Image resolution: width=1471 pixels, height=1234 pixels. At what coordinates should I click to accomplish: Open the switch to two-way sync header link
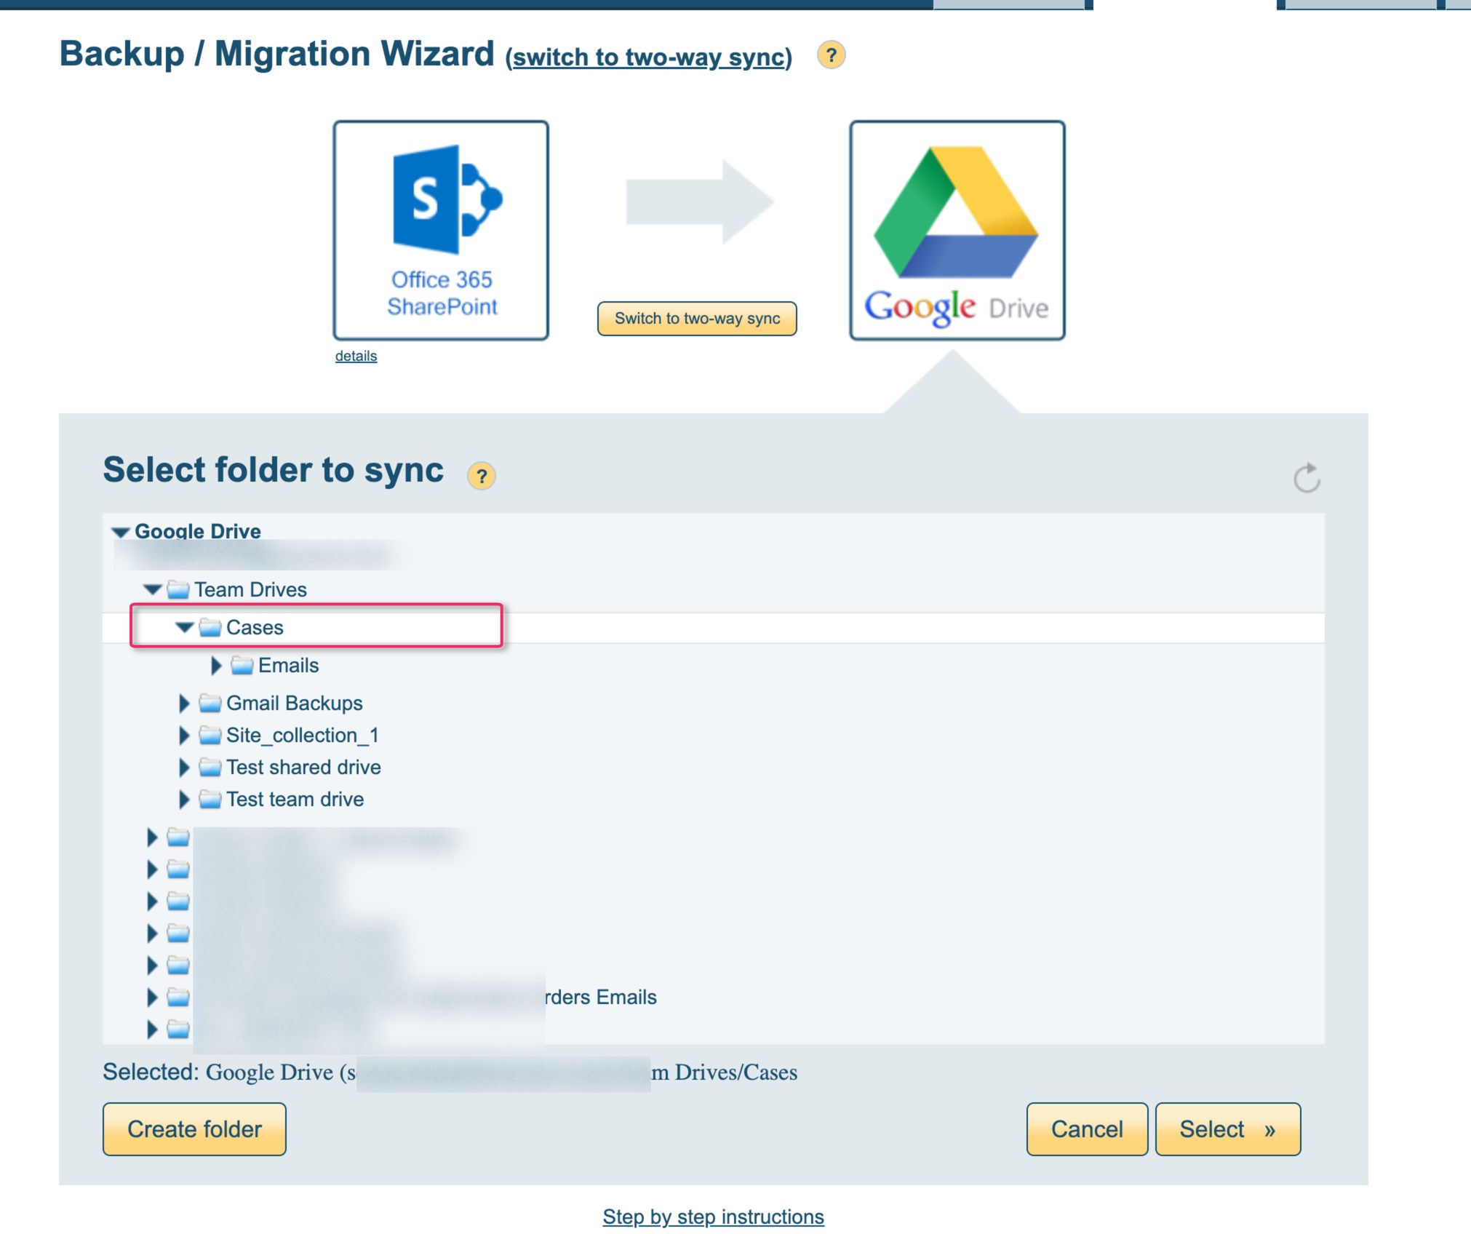point(649,57)
